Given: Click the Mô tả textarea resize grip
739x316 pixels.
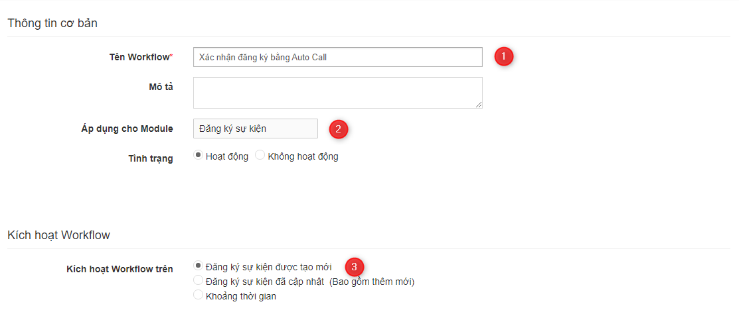Looking at the screenshot, I should (x=478, y=105).
